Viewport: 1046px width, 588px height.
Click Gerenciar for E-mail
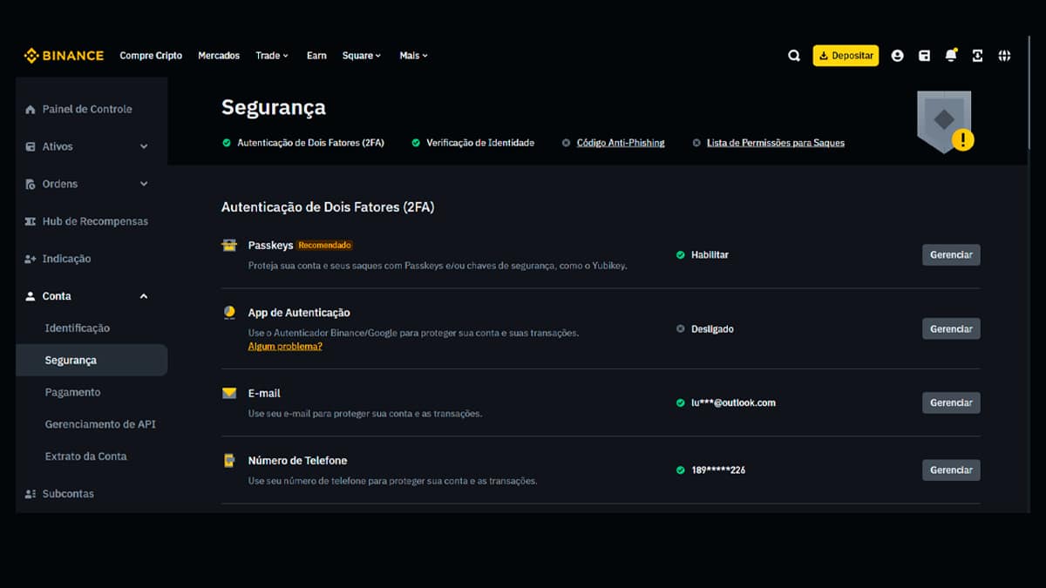[951, 403]
